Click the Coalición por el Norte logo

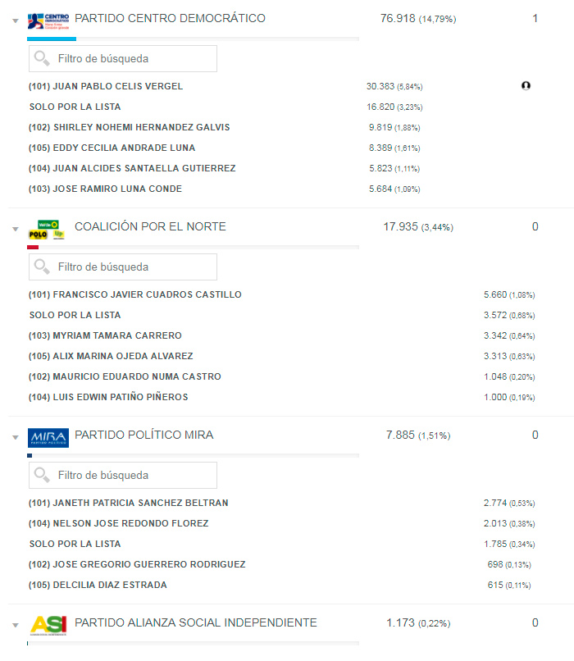47,229
